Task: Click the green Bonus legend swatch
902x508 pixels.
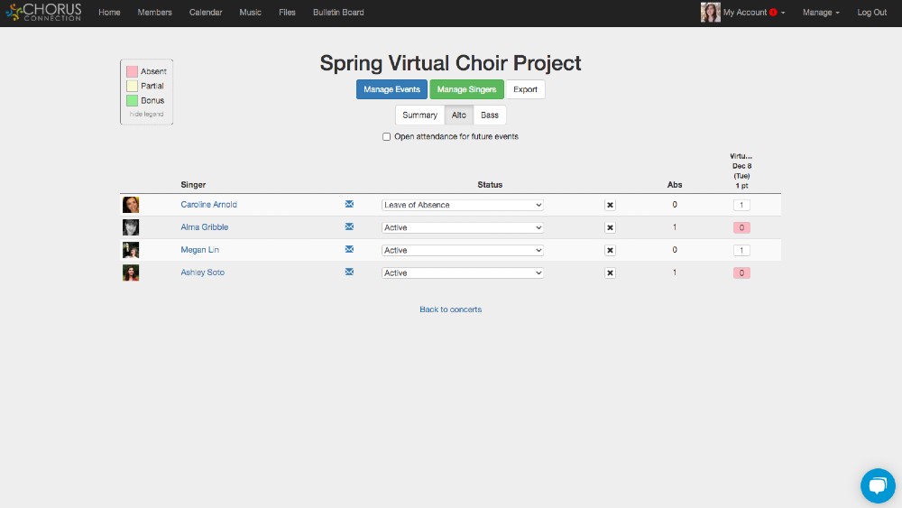Action: [132, 100]
